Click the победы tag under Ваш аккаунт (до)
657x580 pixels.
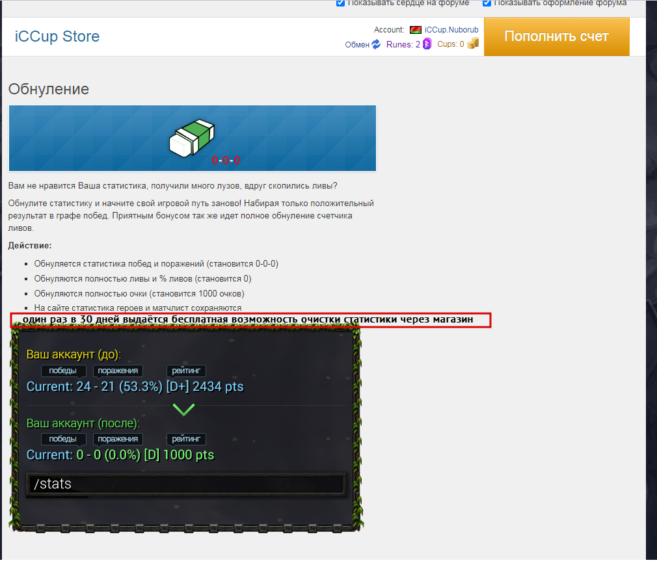coord(63,371)
